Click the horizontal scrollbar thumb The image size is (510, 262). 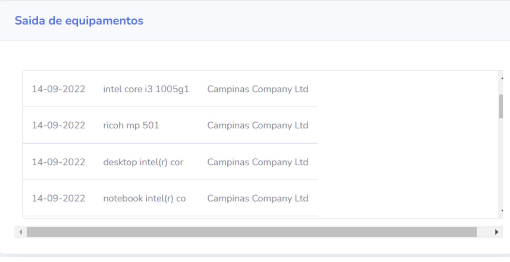coord(251,232)
